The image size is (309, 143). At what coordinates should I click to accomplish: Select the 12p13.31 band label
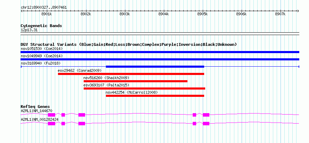pos(29,30)
